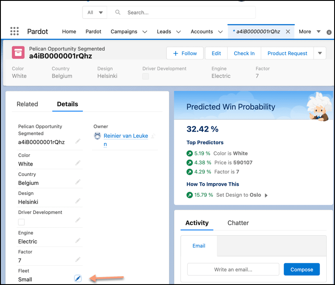
Task: Click green arrow icon for Factor is 7
Action: click(x=190, y=172)
